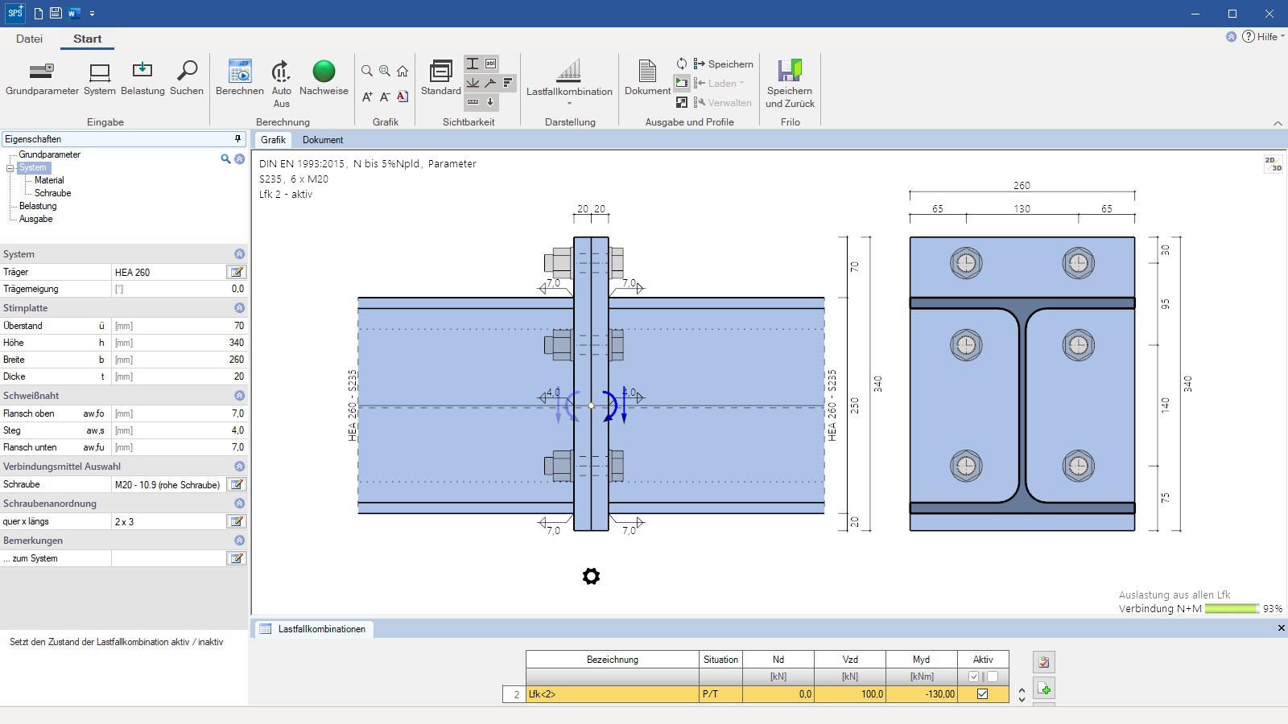The image size is (1288, 724).
Task: Open the Datei menu tab
Action: click(29, 39)
